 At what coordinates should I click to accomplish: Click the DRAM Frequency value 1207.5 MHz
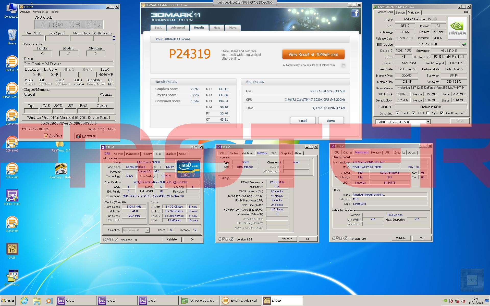coord(277,182)
